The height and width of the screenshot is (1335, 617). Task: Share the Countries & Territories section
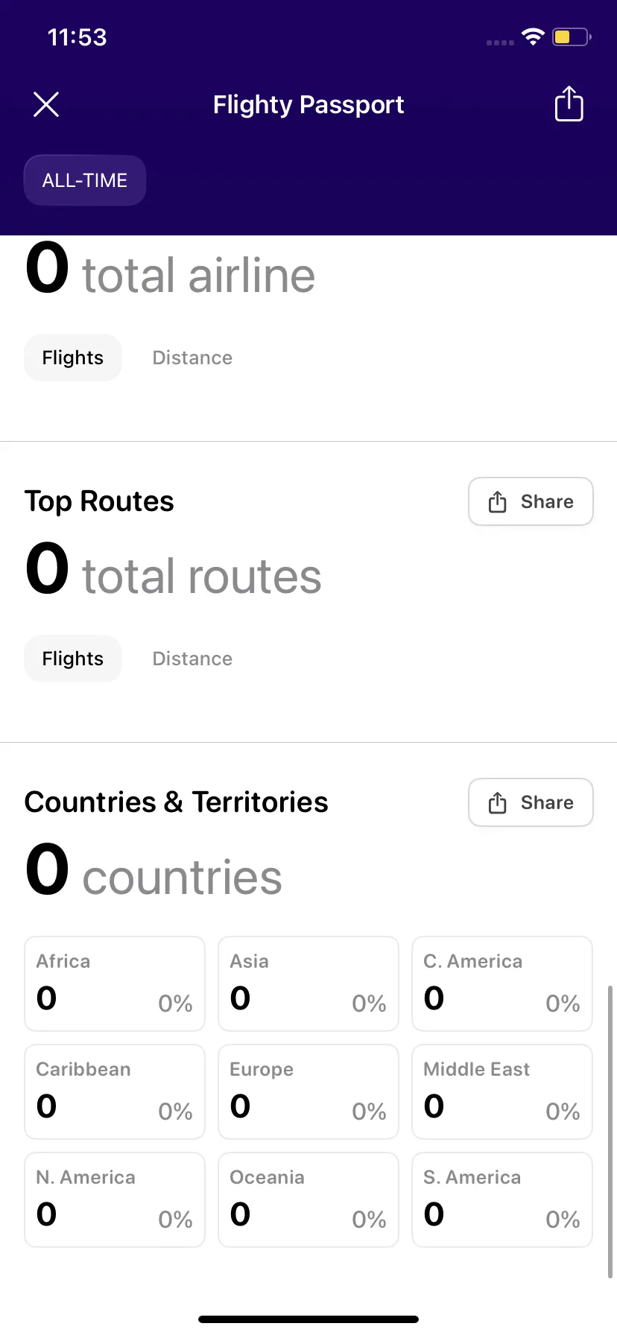coord(531,802)
